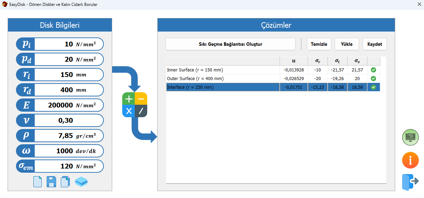Click the Yükle button

click(x=347, y=44)
